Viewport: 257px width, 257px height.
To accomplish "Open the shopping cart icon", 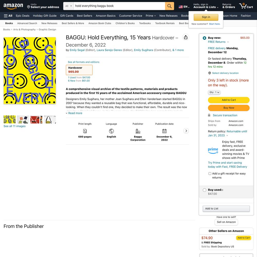I will click(246, 6).
